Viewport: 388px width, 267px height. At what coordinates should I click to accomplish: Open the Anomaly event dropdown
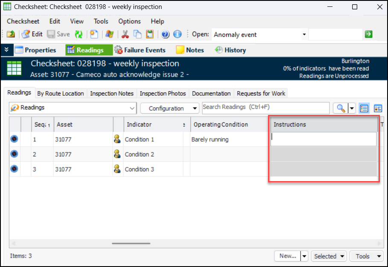point(304,35)
